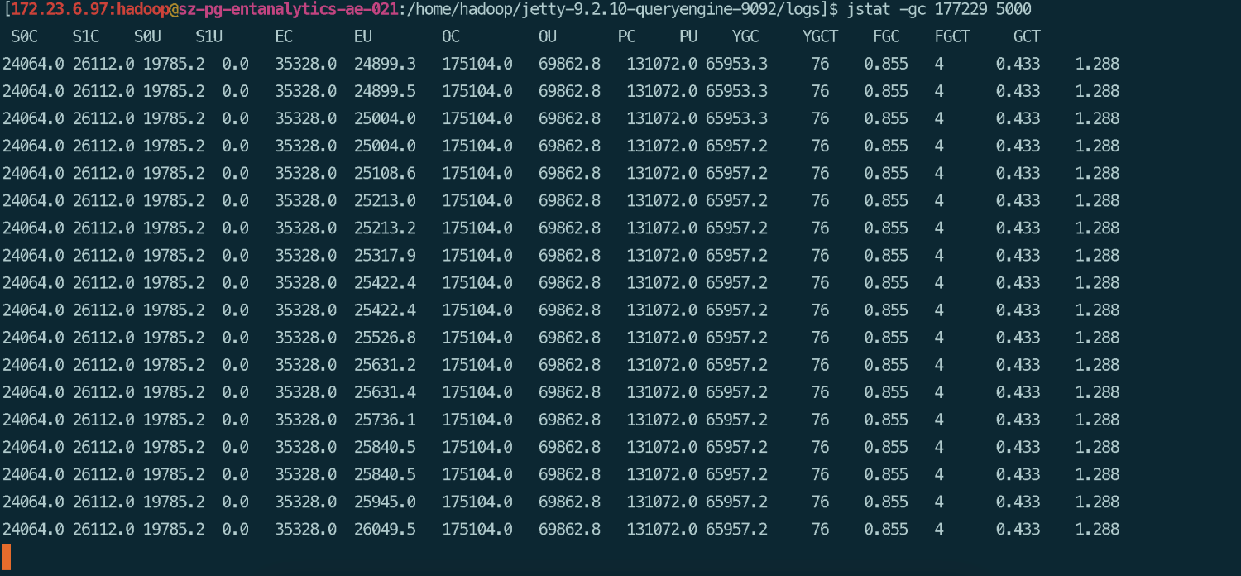Click the OC column header
This screenshot has height=576, width=1241.
[451, 36]
